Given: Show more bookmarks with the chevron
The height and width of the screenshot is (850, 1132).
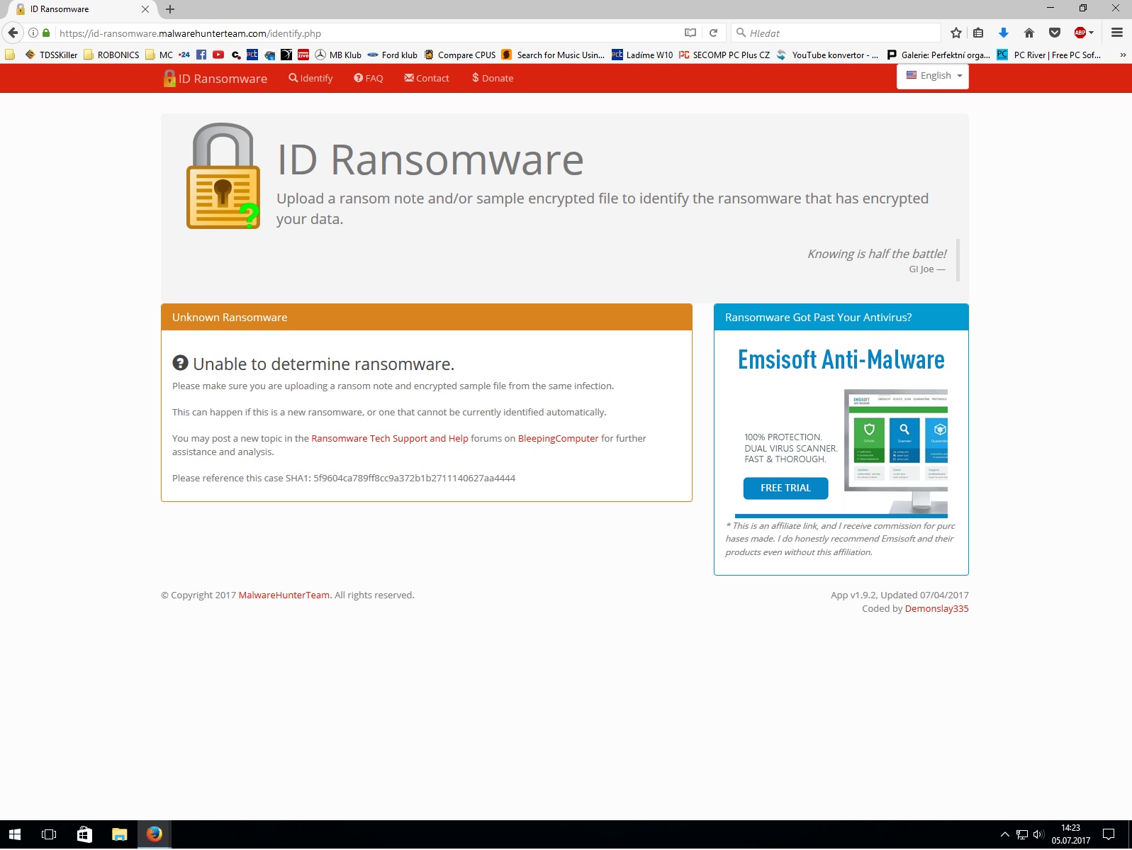Looking at the screenshot, I should 1123,55.
